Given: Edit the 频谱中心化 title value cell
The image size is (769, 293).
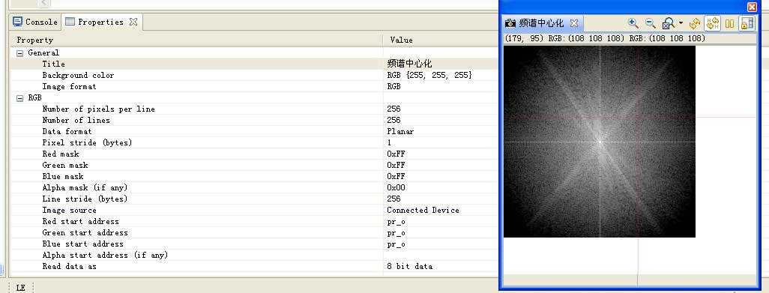Looking at the screenshot, I should tap(409, 64).
